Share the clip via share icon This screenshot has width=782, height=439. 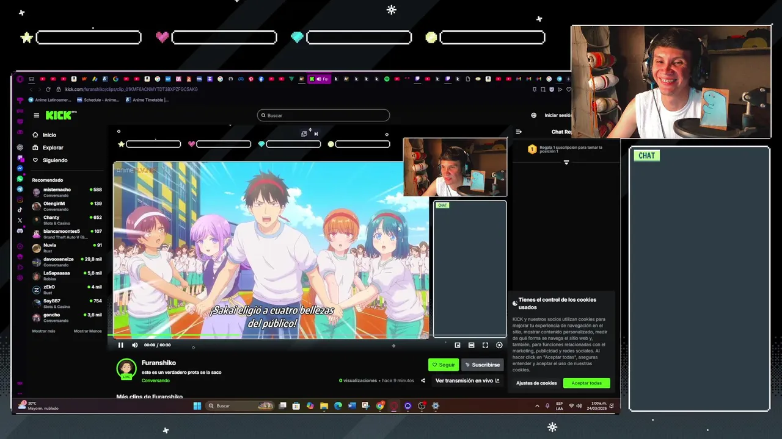[423, 380]
